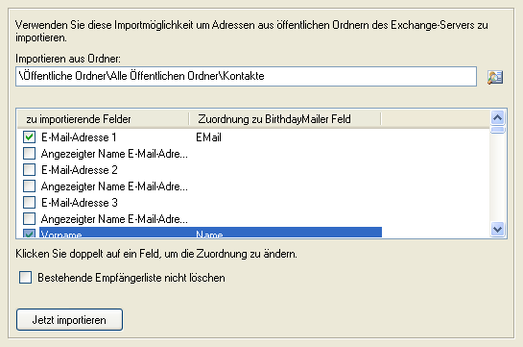Image resolution: width=523 pixels, height=347 pixels.
Task: Tick the E-Mail-Adresse 3 checkbox
Action: (x=29, y=203)
